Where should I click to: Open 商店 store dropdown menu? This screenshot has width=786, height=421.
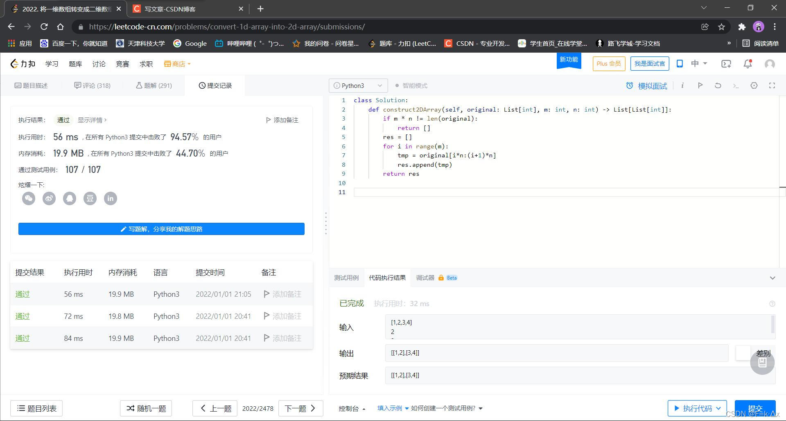177,64
